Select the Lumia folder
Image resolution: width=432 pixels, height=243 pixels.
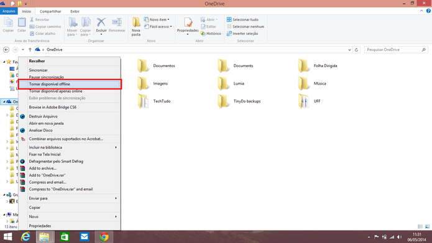[x=231, y=83]
